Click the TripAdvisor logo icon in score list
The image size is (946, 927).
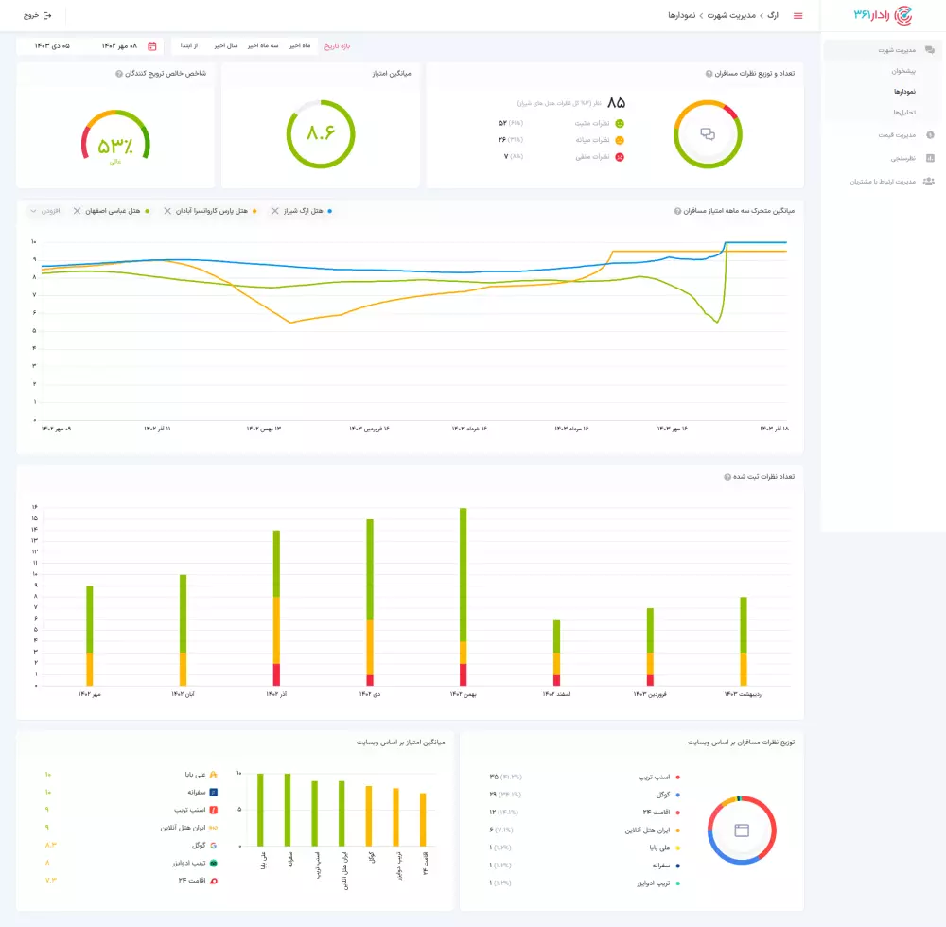(x=213, y=863)
